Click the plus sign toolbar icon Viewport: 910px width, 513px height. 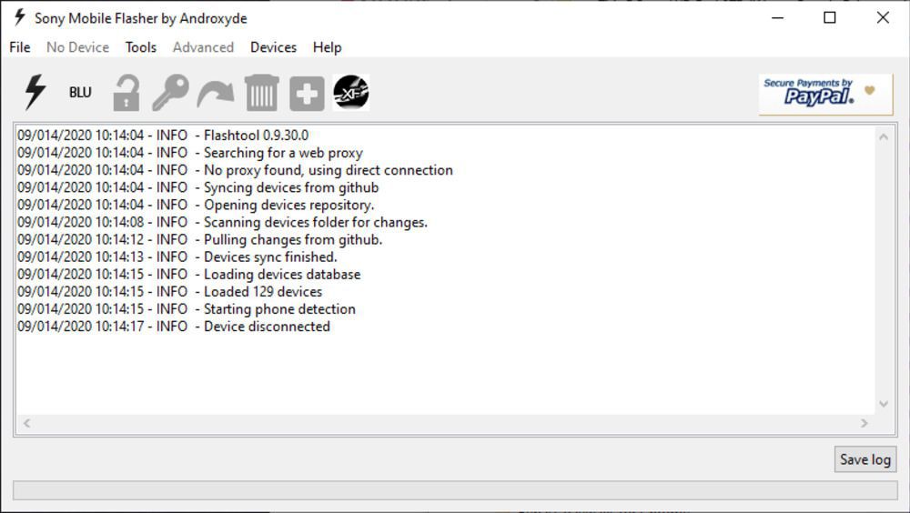point(307,93)
